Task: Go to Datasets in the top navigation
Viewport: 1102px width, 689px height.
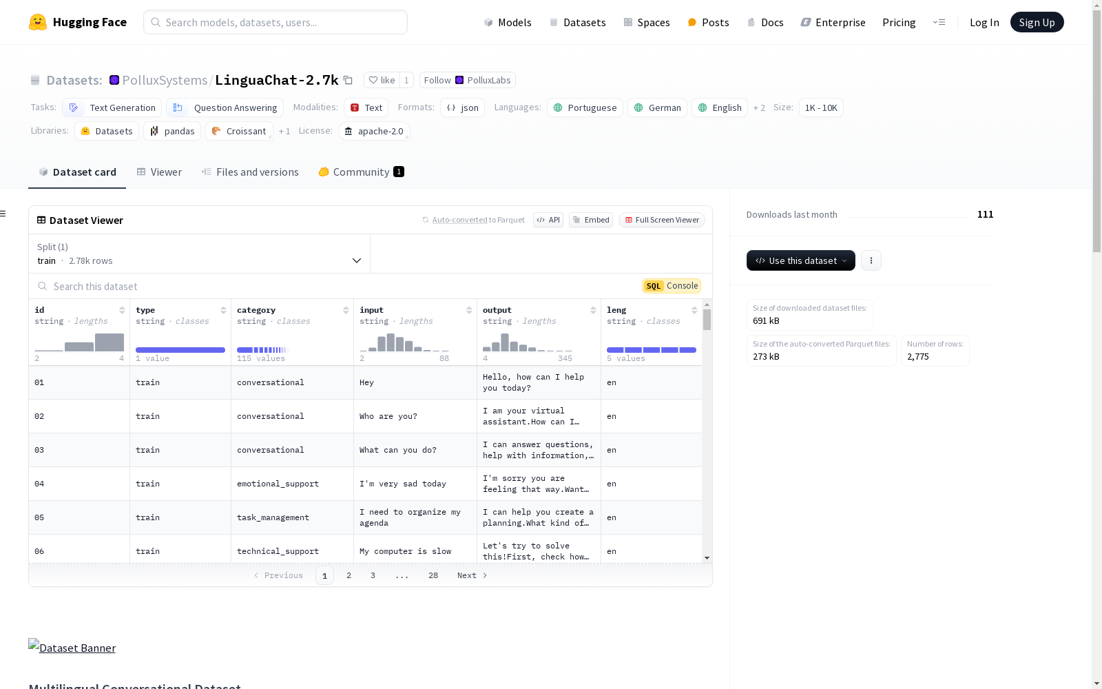Action: (x=577, y=22)
